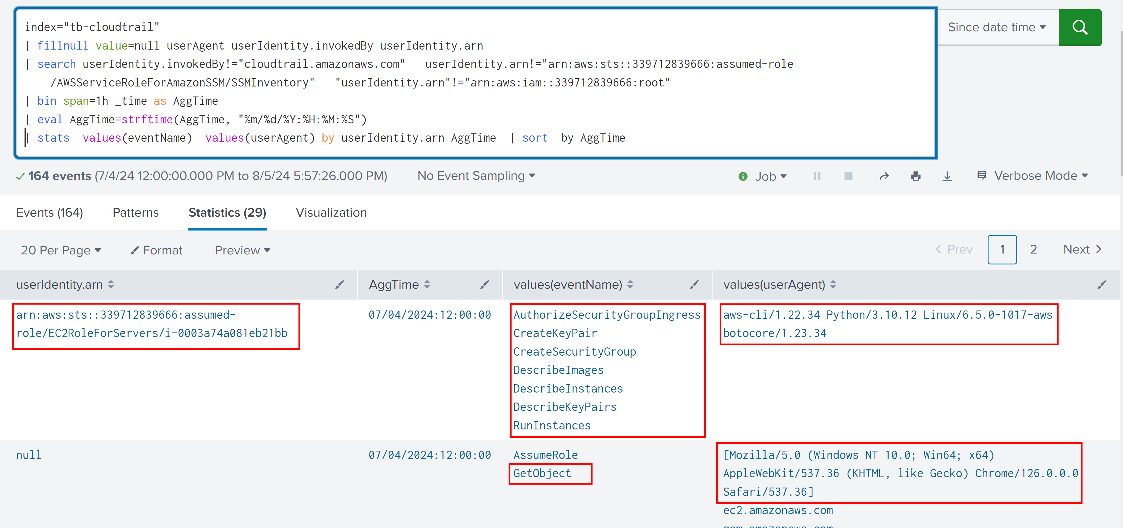1123x528 pixels.
Task: Click the export download icon
Action: coord(947,176)
